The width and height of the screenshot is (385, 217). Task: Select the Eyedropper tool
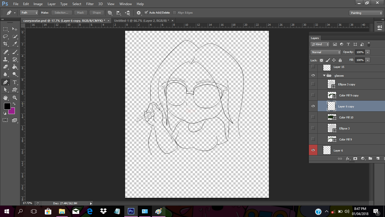(x=15, y=44)
